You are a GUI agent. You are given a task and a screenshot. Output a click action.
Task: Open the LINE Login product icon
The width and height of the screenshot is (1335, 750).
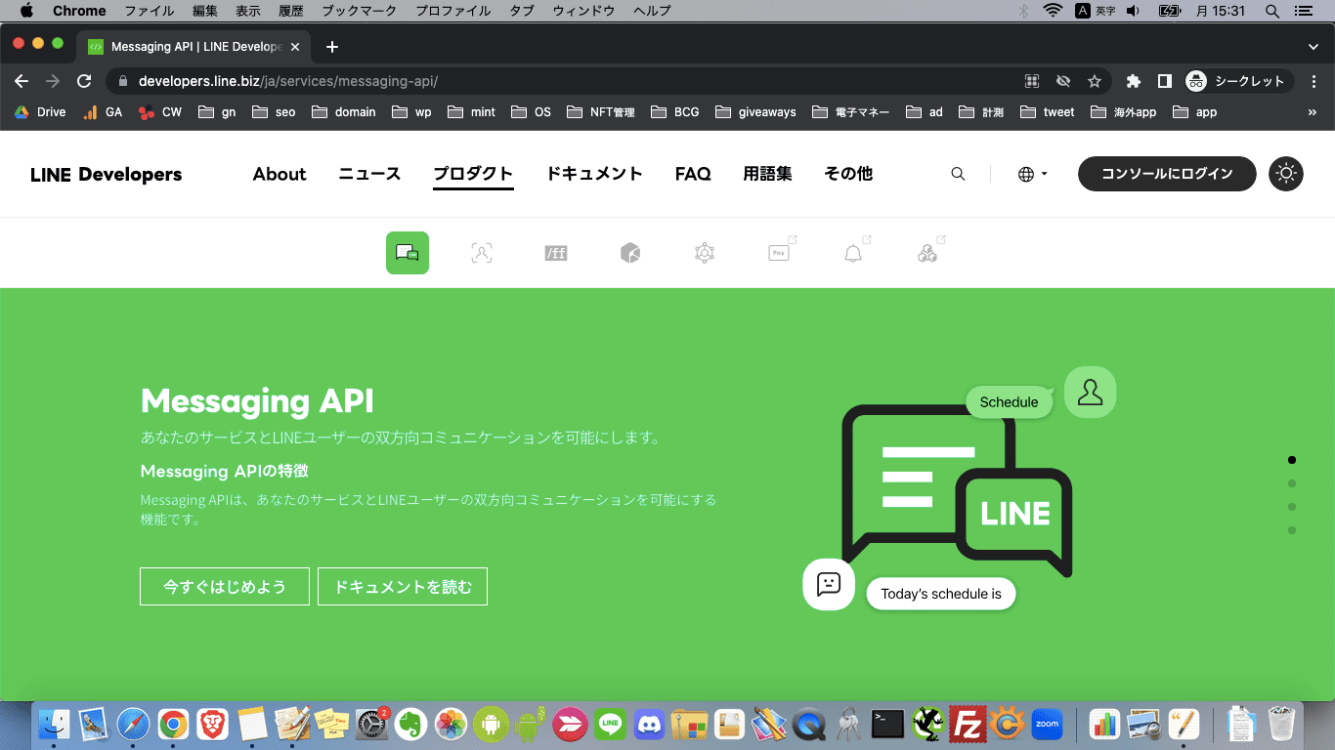pos(482,253)
